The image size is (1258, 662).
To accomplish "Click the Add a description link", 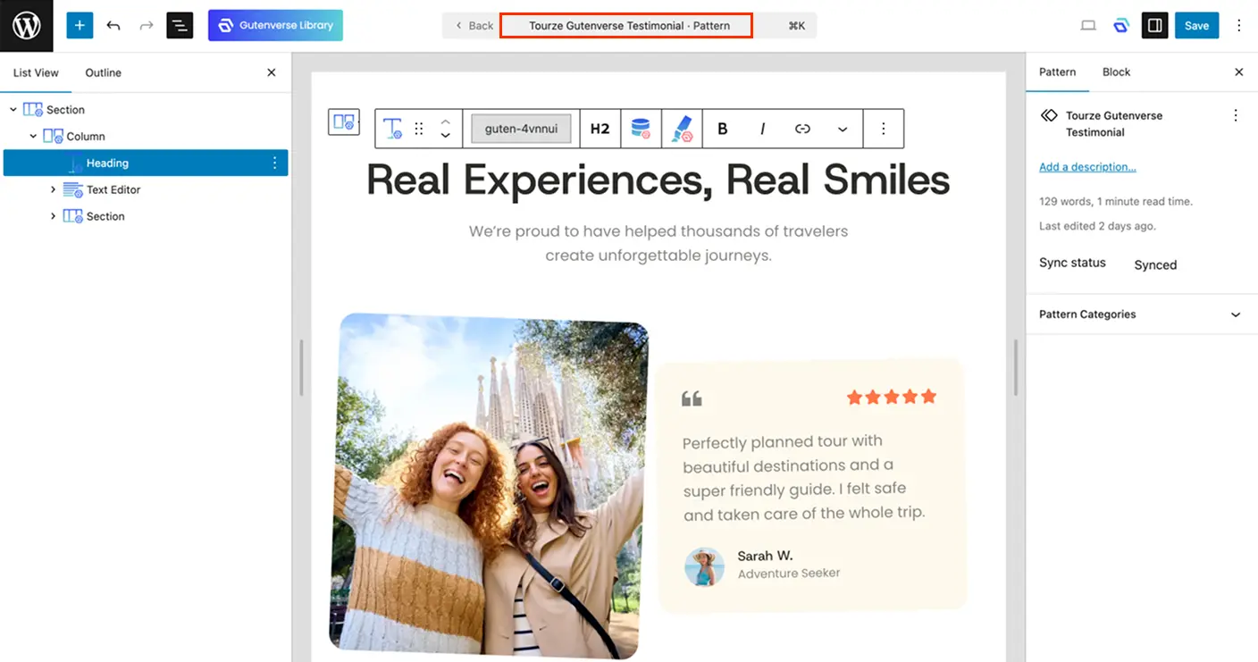I will [1087, 167].
